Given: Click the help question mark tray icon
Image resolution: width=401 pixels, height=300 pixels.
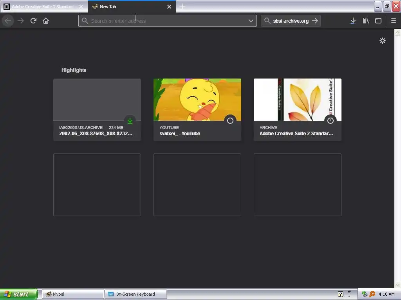Looking at the screenshot, I should [340, 294].
